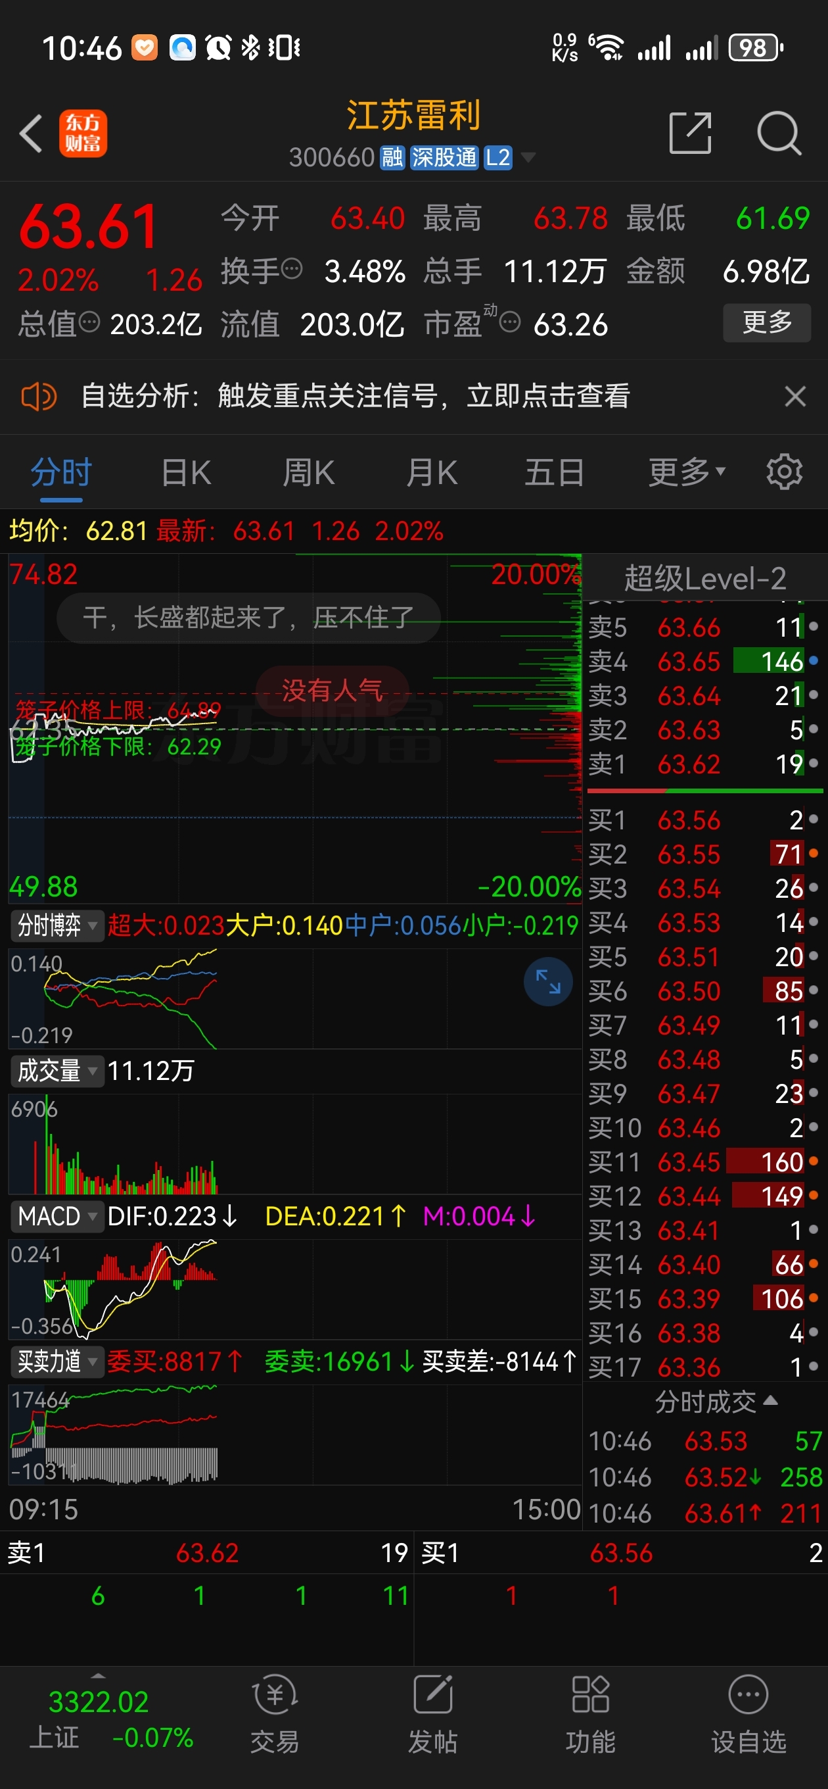Tap info icon next to 换手

(292, 268)
